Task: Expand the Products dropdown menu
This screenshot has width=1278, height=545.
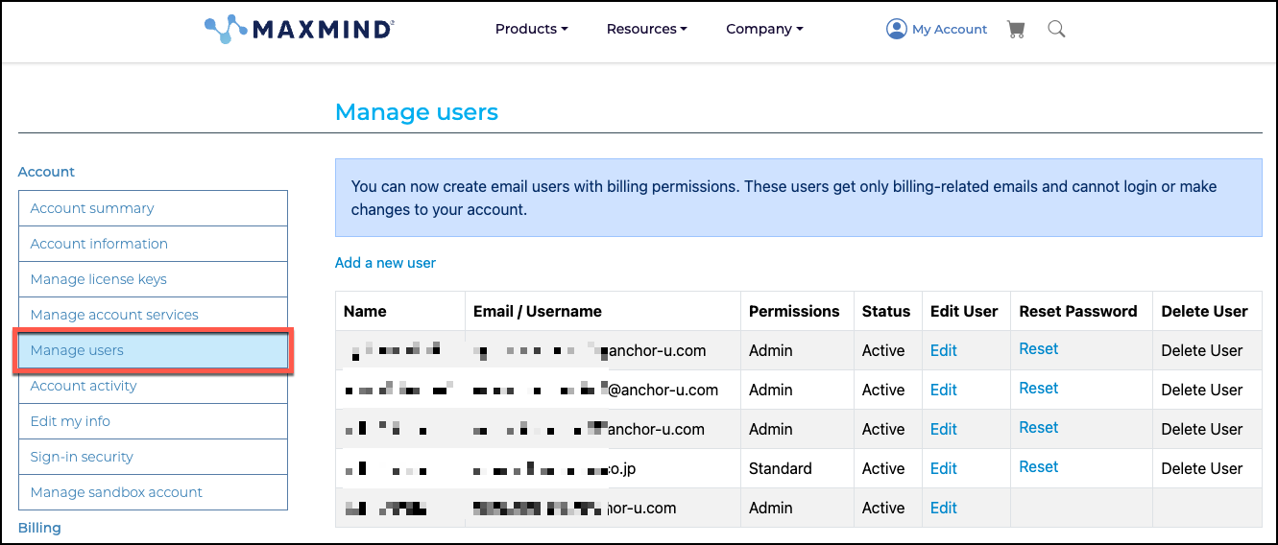Action: click(531, 29)
